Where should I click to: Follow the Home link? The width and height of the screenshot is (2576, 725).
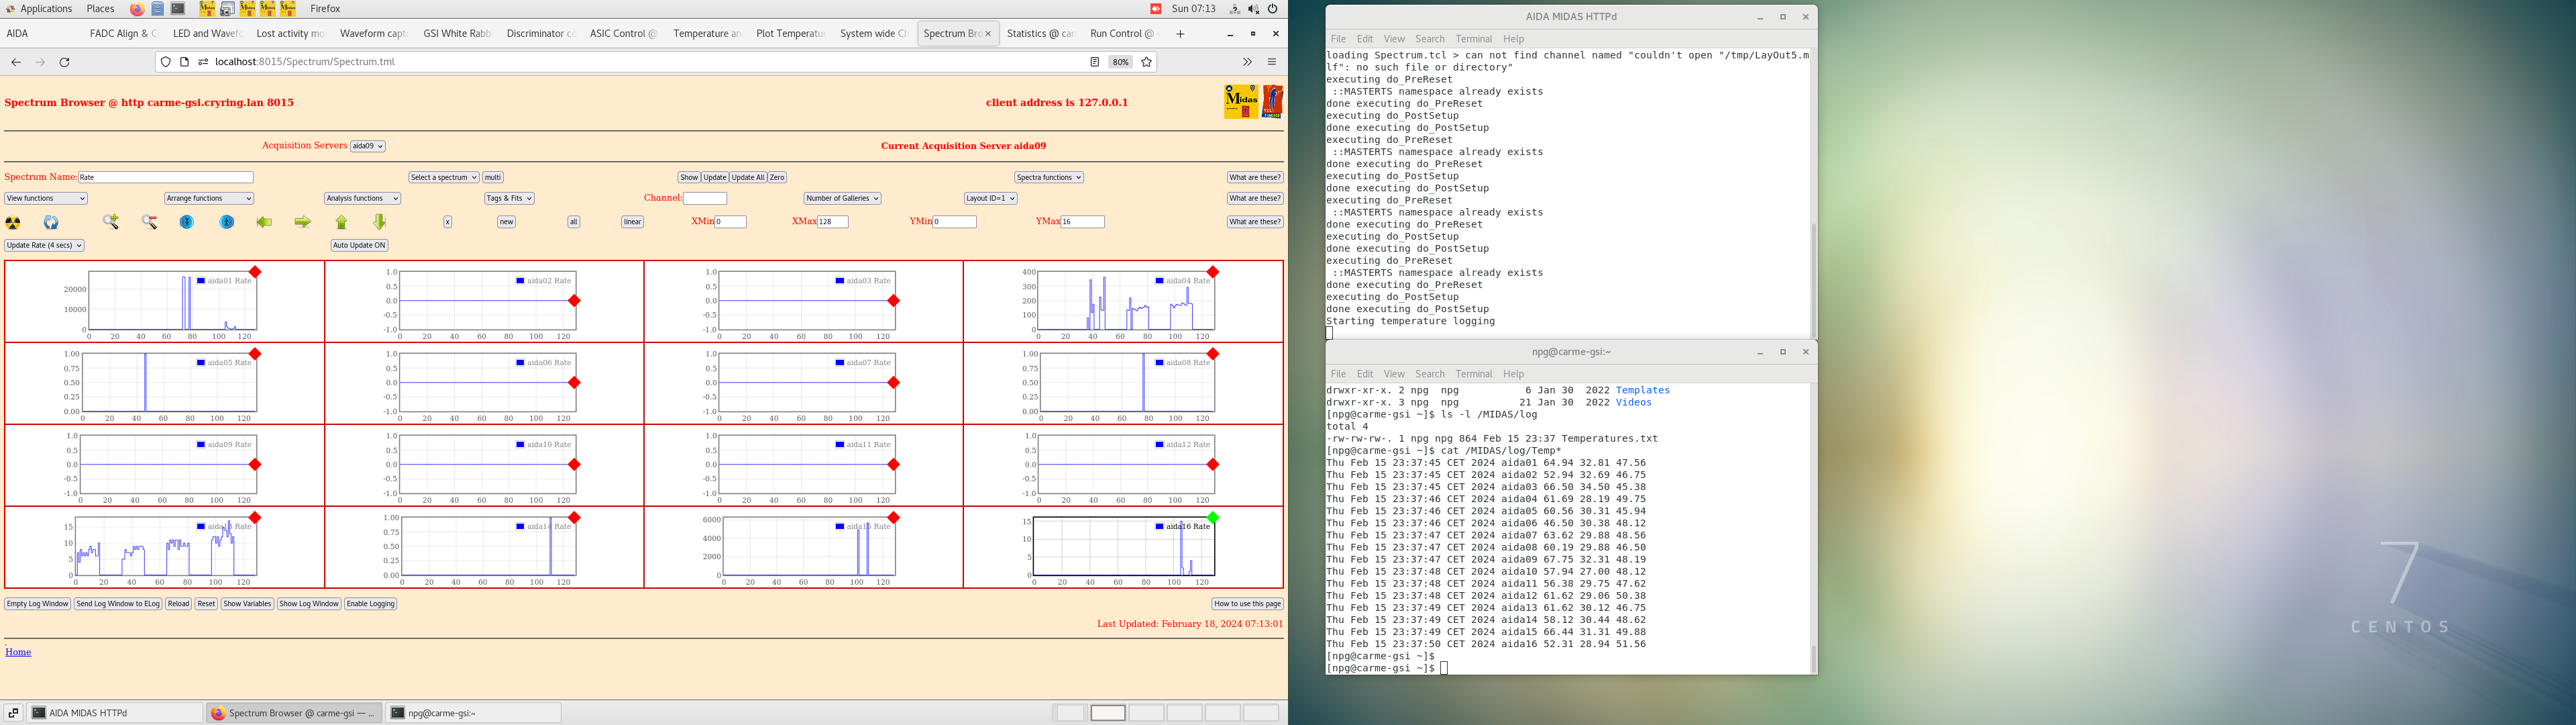click(x=18, y=652)
